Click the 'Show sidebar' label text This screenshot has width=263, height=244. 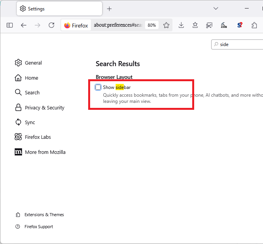117,87
